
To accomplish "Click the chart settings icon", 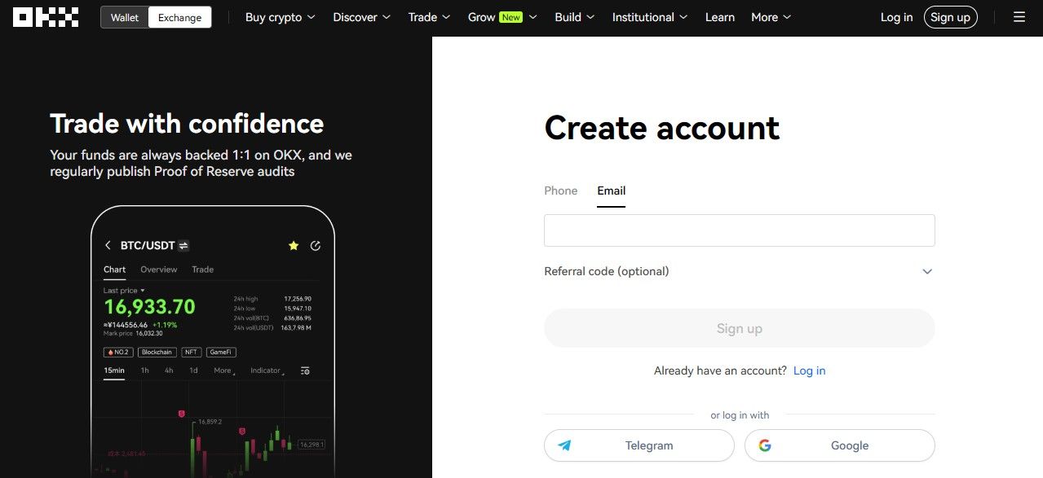I will pyautogui.click(x=305, y=371).
